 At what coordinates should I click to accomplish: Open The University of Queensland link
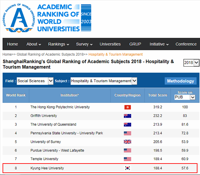(x=53, y=124)
